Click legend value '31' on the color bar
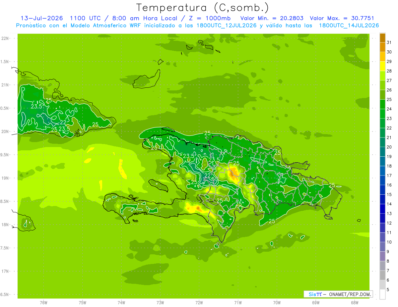 point(389,42)
